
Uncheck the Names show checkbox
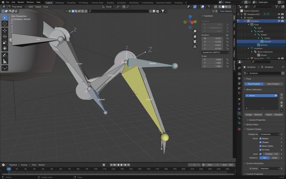point(261,139)
